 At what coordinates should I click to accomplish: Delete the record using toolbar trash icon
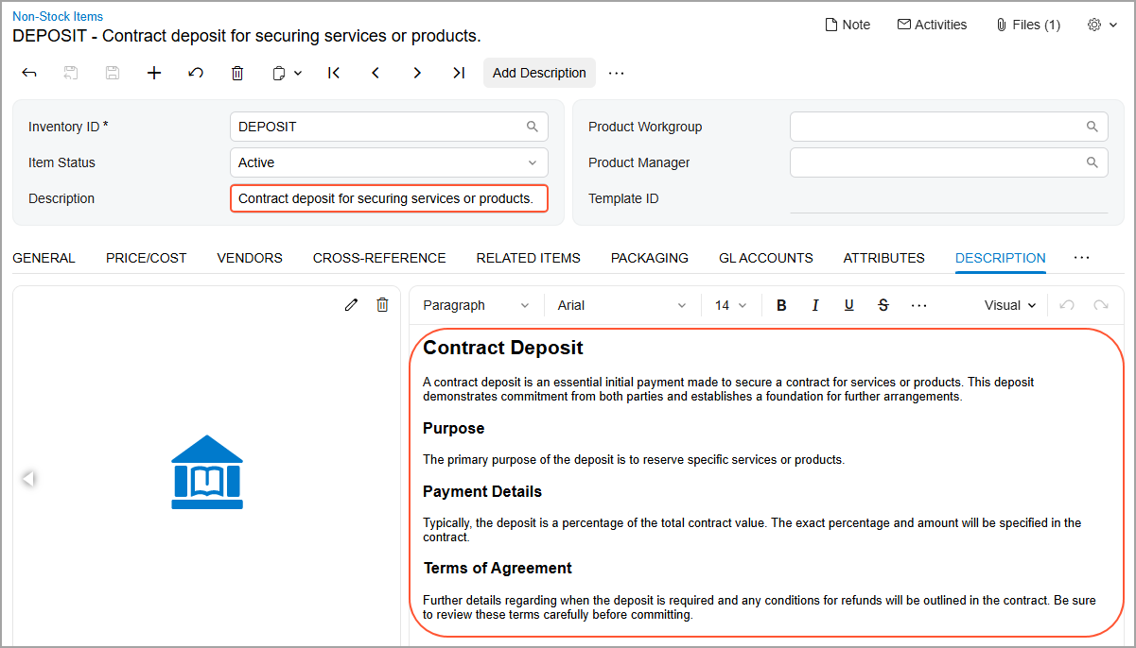(x=237, y=73)
